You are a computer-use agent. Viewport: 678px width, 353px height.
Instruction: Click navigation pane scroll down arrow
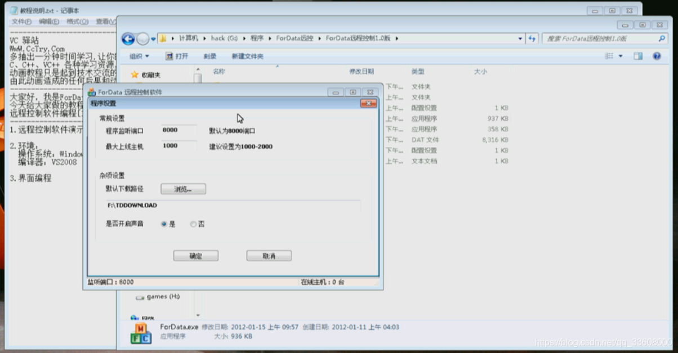198,315
